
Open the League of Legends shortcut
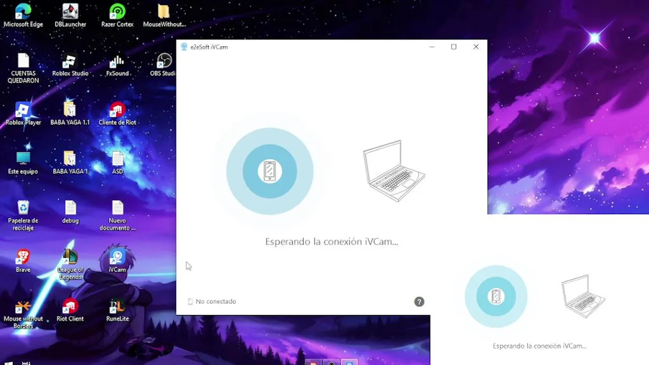(70, 265)
